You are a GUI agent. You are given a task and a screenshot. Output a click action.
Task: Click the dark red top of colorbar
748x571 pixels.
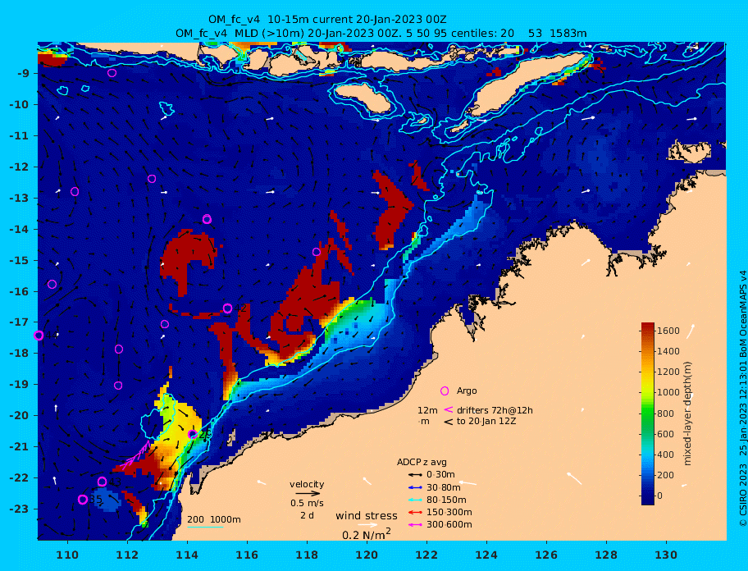(647, 327)
